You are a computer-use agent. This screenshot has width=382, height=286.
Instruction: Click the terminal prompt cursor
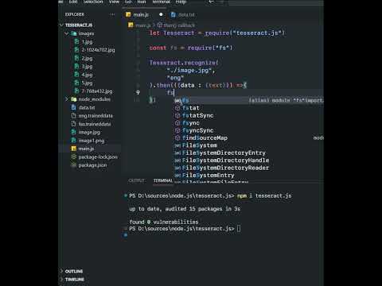pos(239,228)
